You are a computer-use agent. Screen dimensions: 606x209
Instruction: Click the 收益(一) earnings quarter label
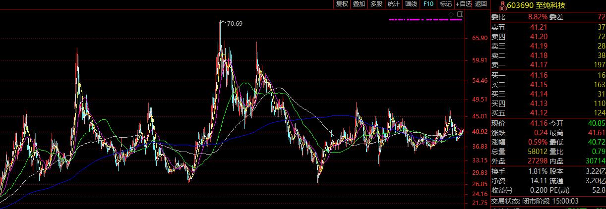point(501,190)
